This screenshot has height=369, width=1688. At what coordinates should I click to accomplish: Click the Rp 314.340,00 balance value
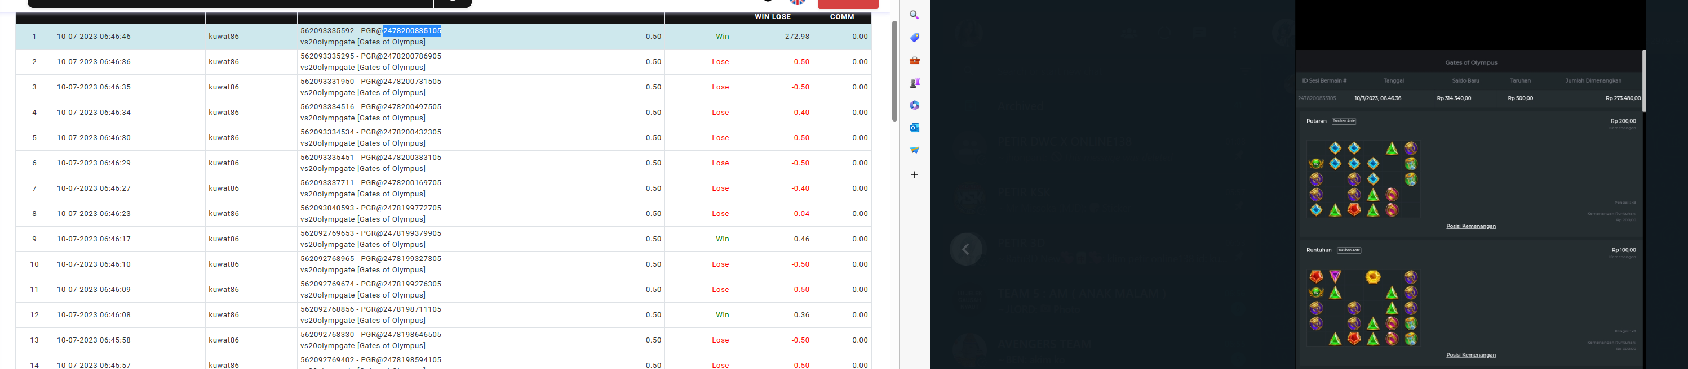(1454, 98)
